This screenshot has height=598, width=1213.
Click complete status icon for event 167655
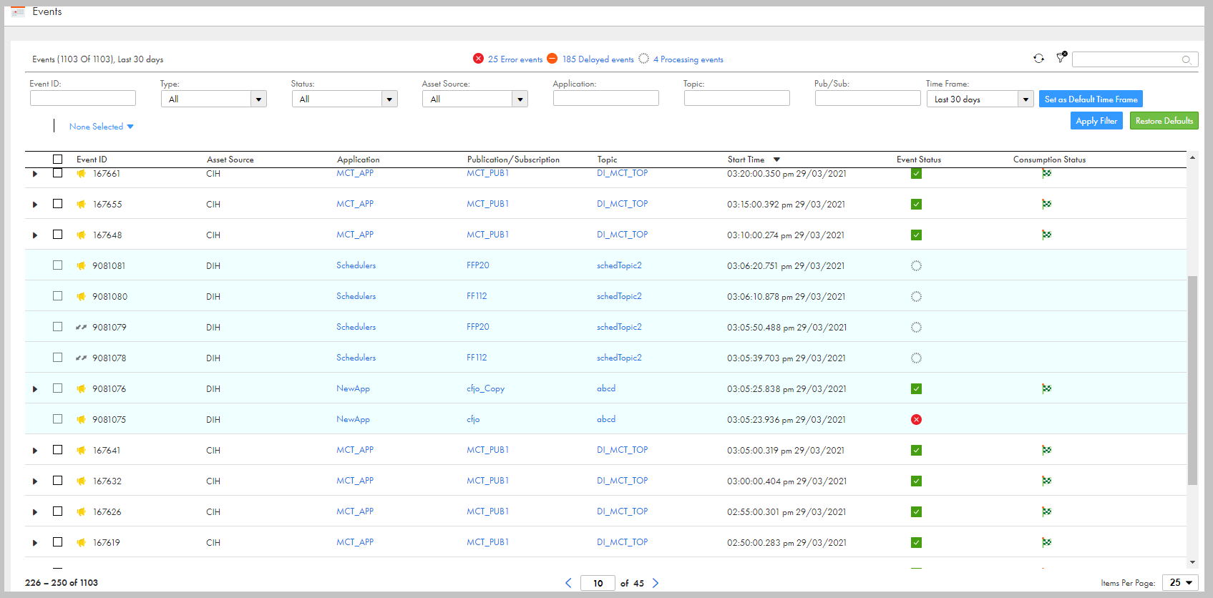click(916, 204)
